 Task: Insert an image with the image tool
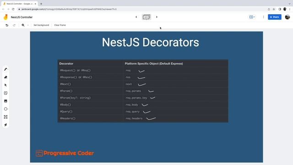[5, 101]
